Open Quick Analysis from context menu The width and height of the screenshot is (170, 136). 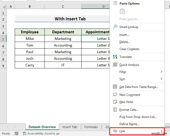137,65
